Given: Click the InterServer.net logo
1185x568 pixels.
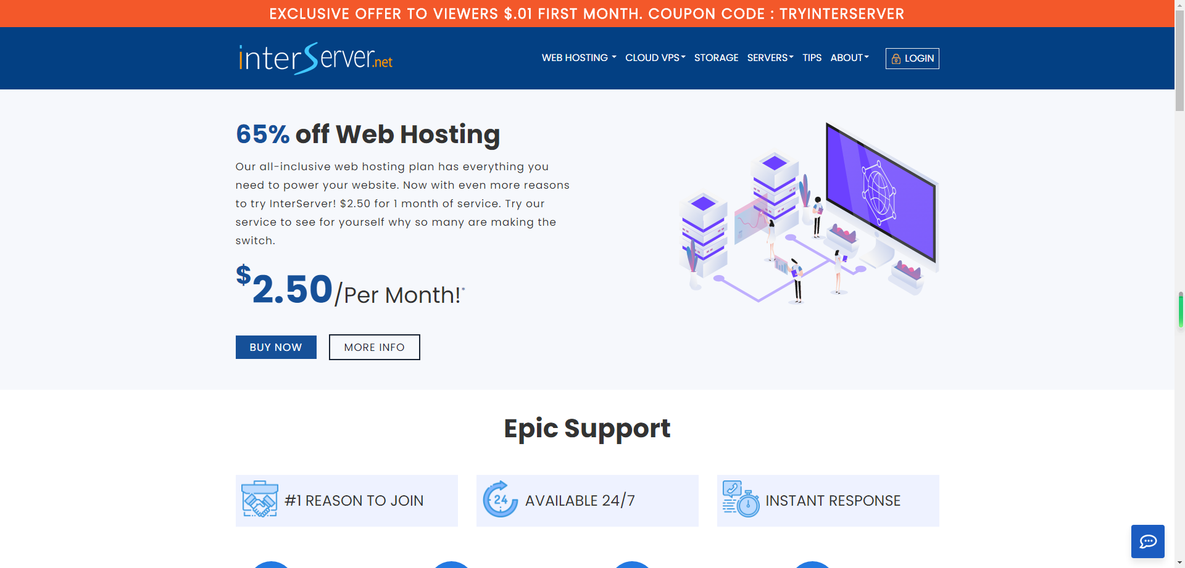Looking at the screenshot, I should point(315,58).
